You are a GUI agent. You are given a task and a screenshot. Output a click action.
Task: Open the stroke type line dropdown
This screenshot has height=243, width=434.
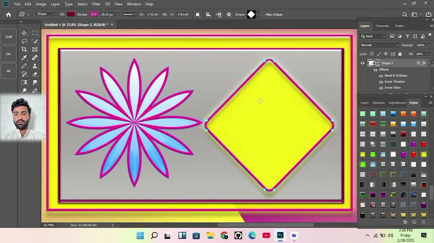pyautogui.click(x=129, y=14)
